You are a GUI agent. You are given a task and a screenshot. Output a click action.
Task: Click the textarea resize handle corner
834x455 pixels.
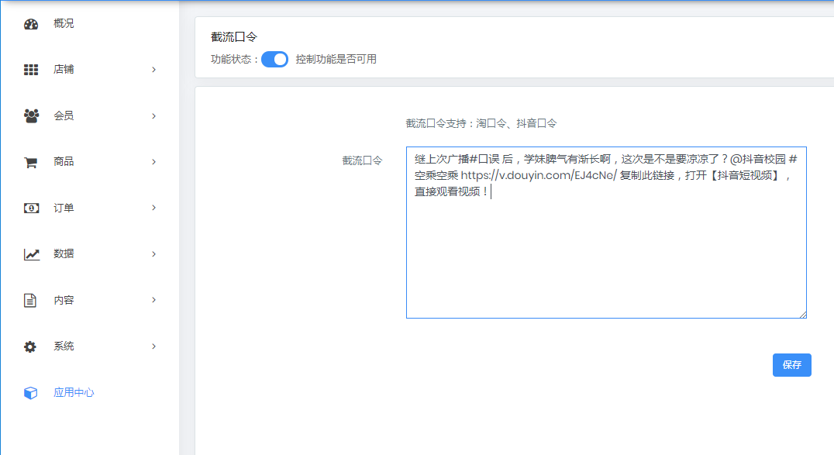802,314
